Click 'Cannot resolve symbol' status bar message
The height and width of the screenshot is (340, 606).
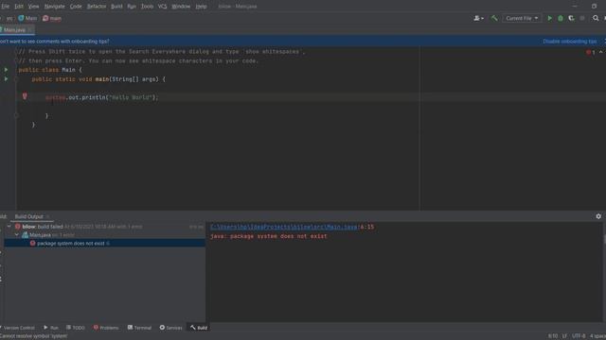click(34, 336)
